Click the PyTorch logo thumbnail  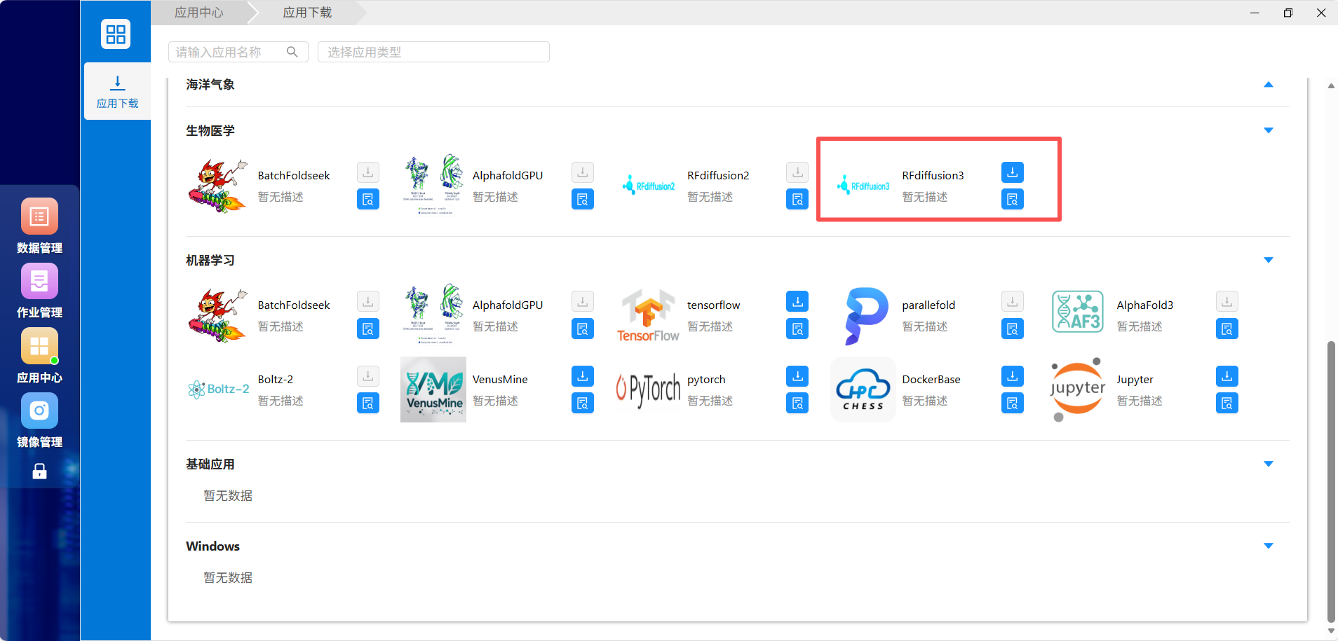648,390
